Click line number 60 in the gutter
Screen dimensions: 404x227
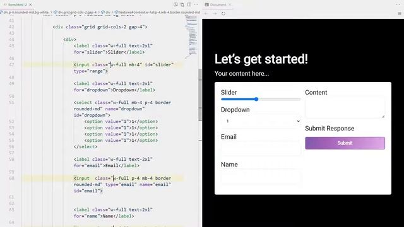pyautogui.click(x=11, y=178)
